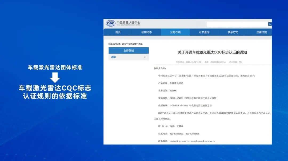
Task: Click the article title about CQC标志认证
Action: coord(212,52)
